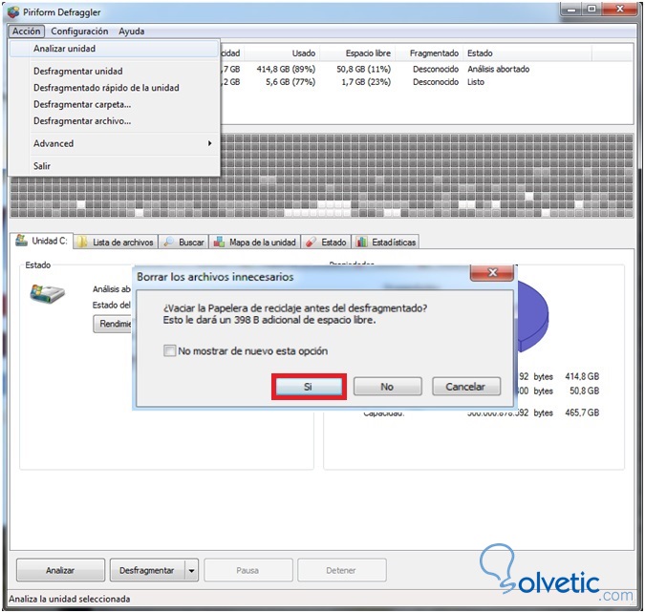Viewport: 645px width, 613px height.
Task: Expand the Advanced submenu arrow
Action: coord(210,143)
